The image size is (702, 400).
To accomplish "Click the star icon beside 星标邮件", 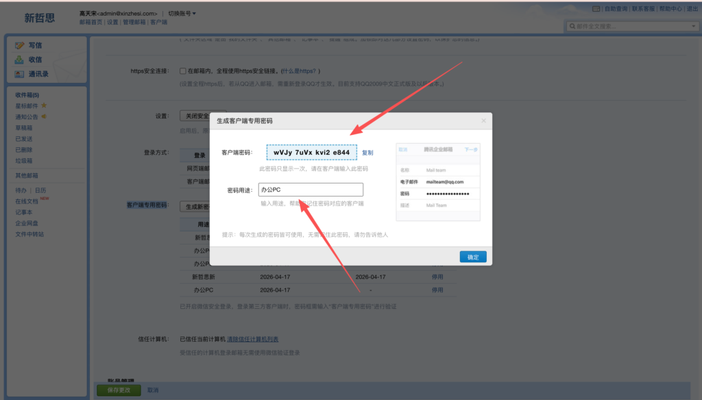I will tap(44, 105).
